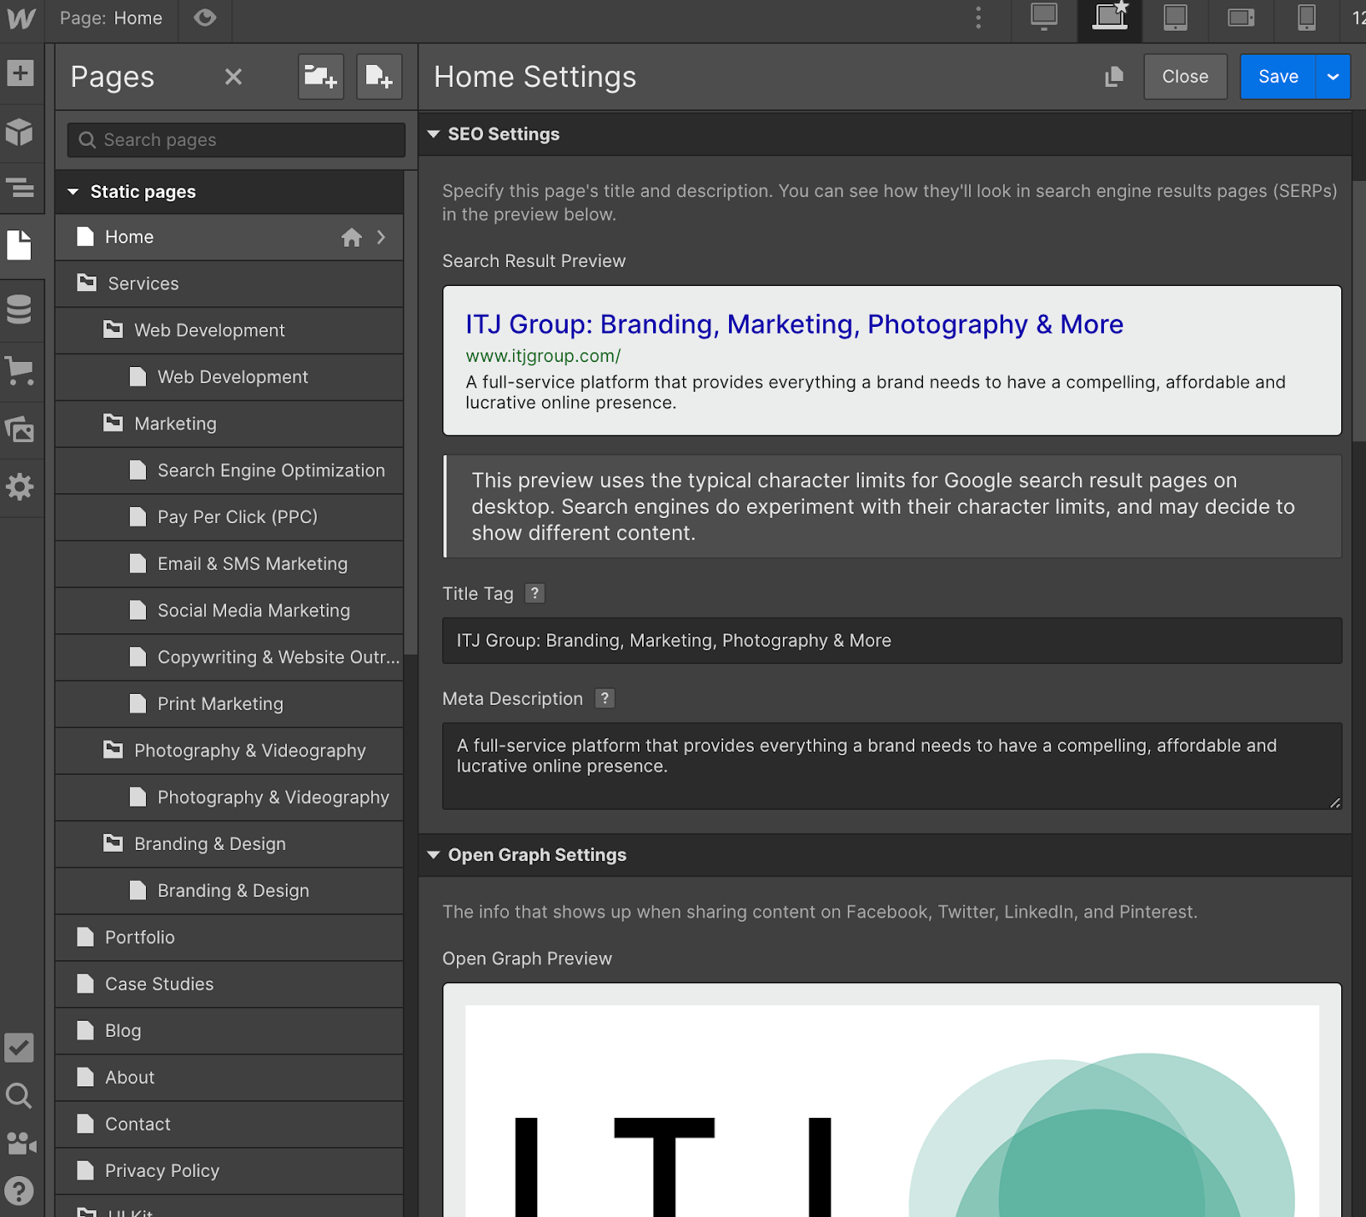Open the Save button dropdown arrow
The image size is (1366, 1217).
coord(1332,77)
